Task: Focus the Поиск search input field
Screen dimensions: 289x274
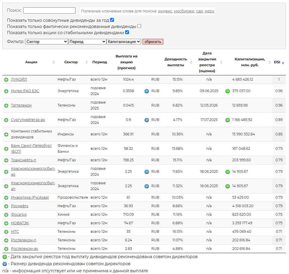Action: coord(50,11)
